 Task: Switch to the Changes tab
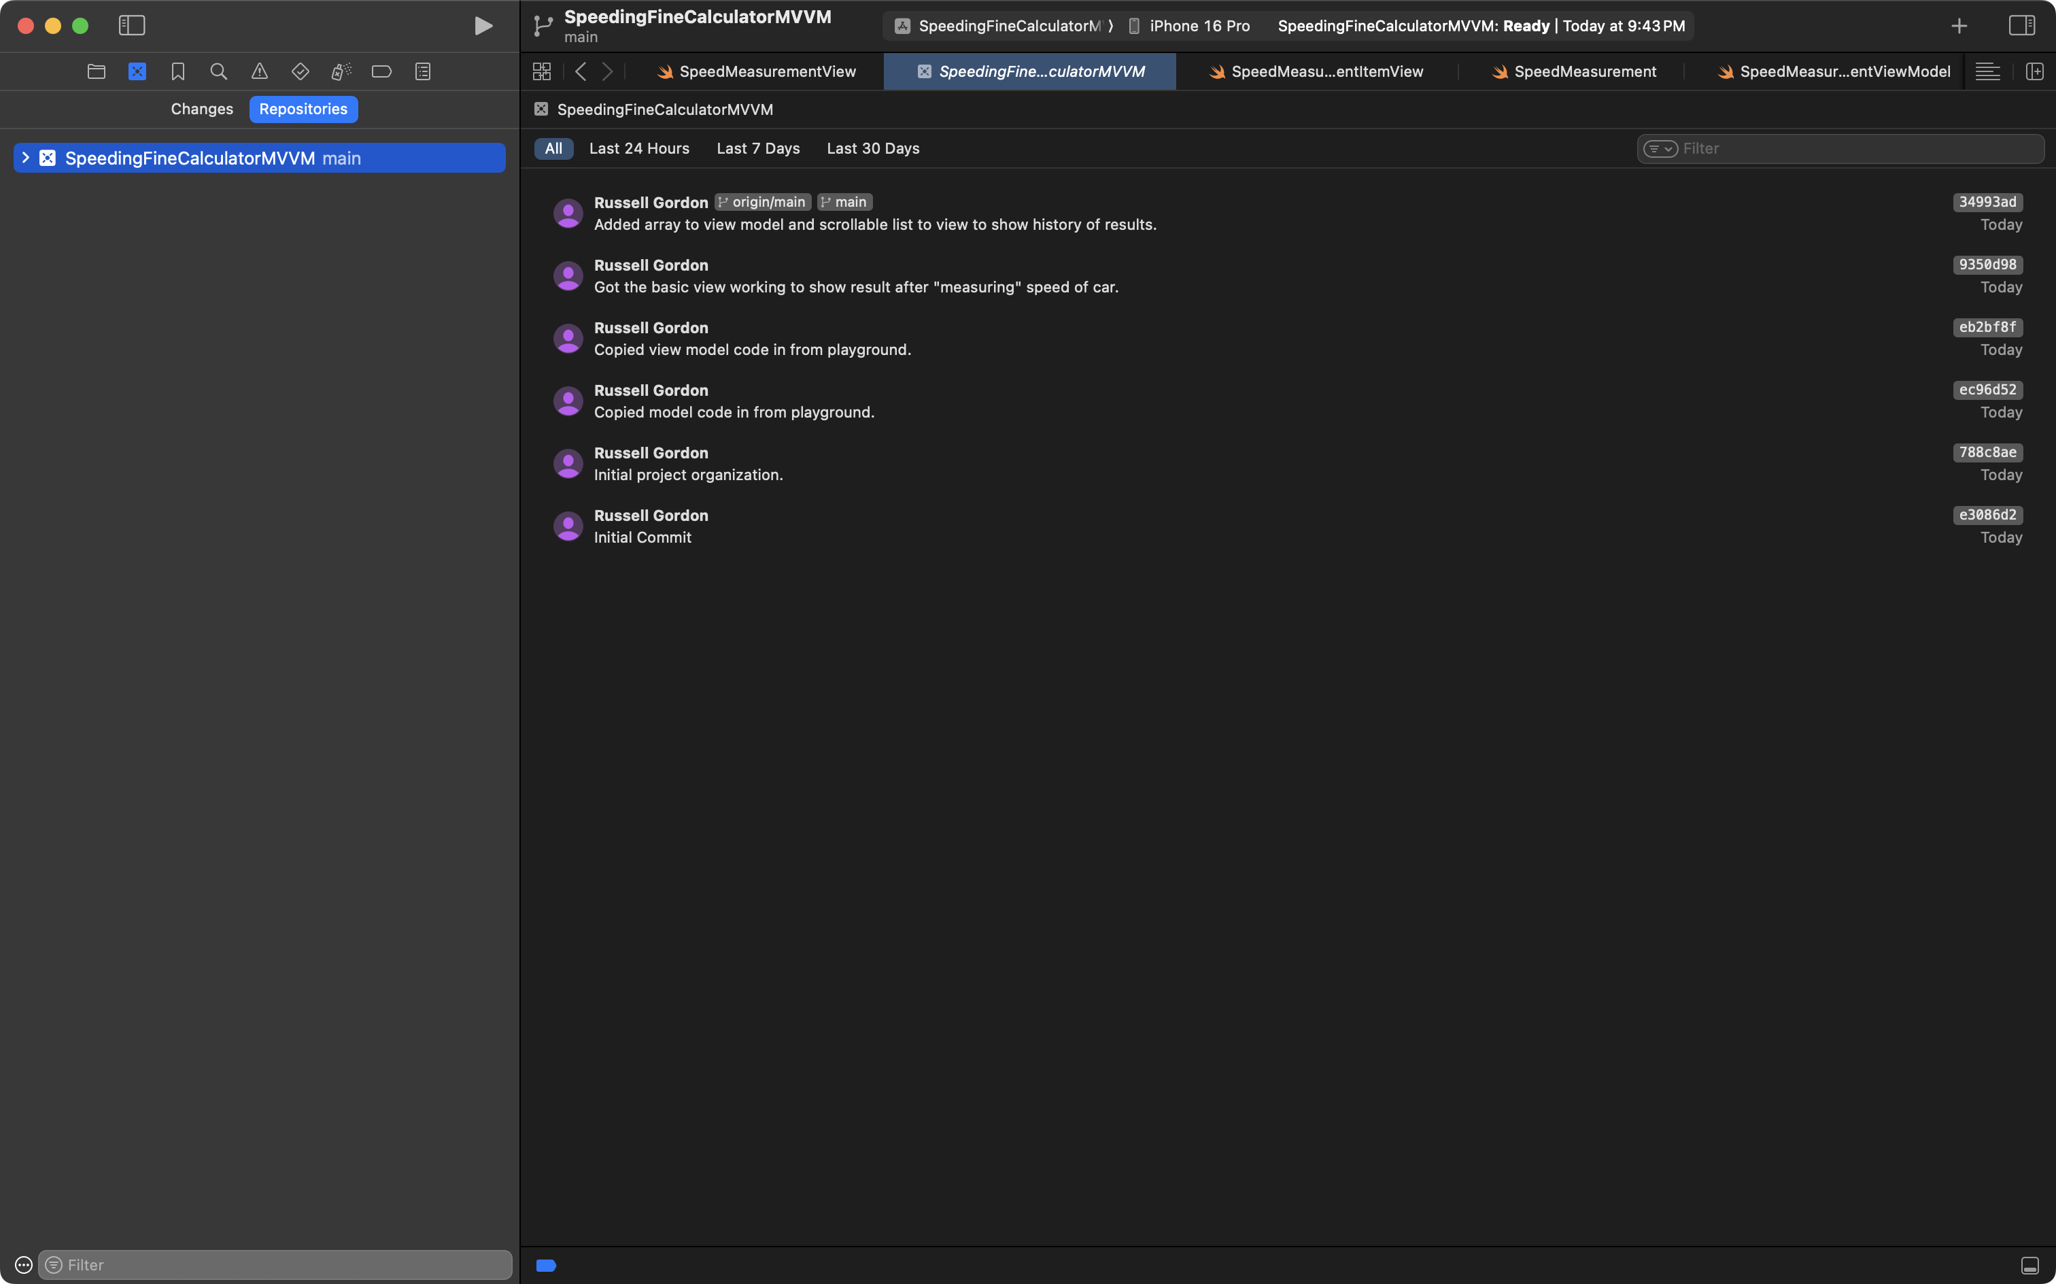[x=201, y=109]
